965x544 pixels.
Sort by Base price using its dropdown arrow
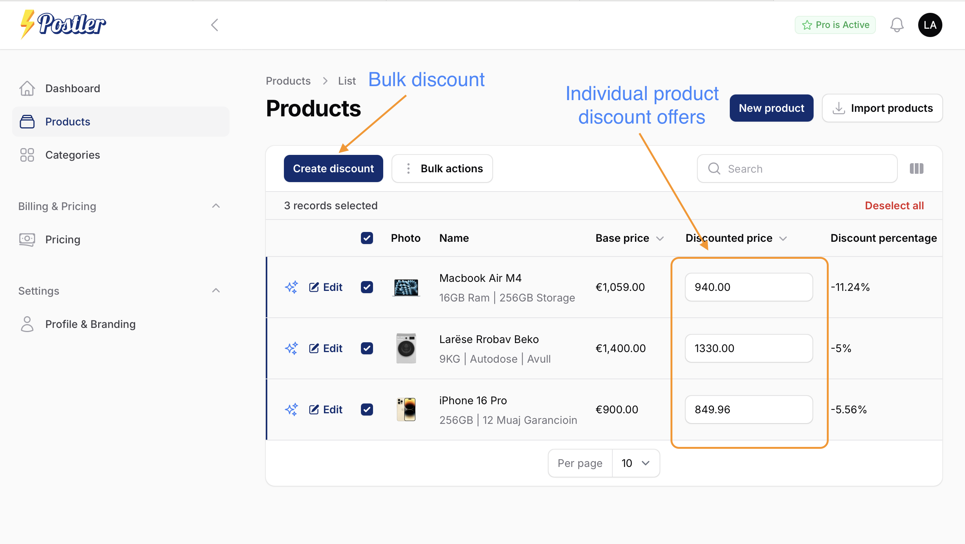660,238
